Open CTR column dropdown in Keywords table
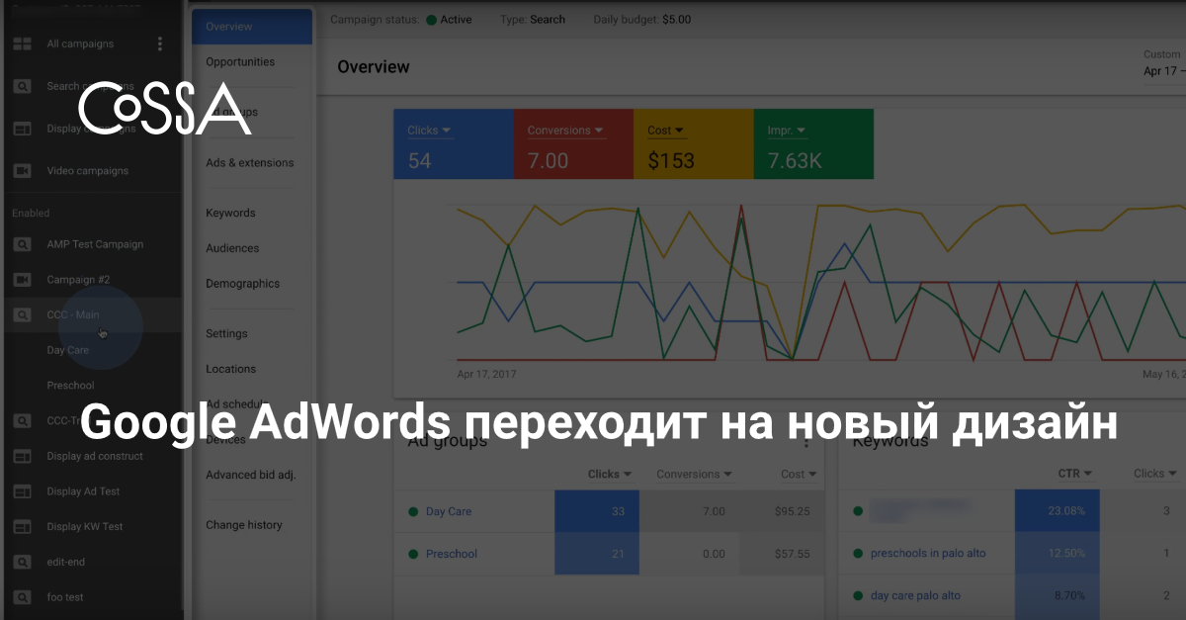The image size is (1186, 620). 1075,474
